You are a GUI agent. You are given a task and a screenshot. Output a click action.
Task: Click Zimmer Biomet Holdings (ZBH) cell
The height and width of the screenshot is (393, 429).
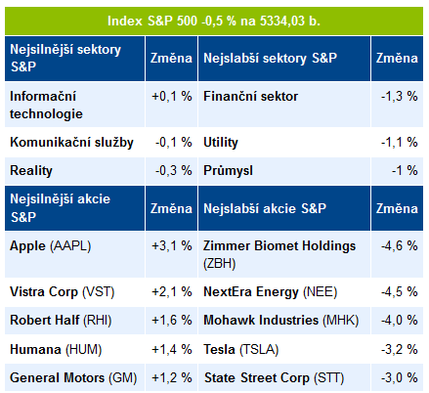pyautogui.click(x=284, y=254)
